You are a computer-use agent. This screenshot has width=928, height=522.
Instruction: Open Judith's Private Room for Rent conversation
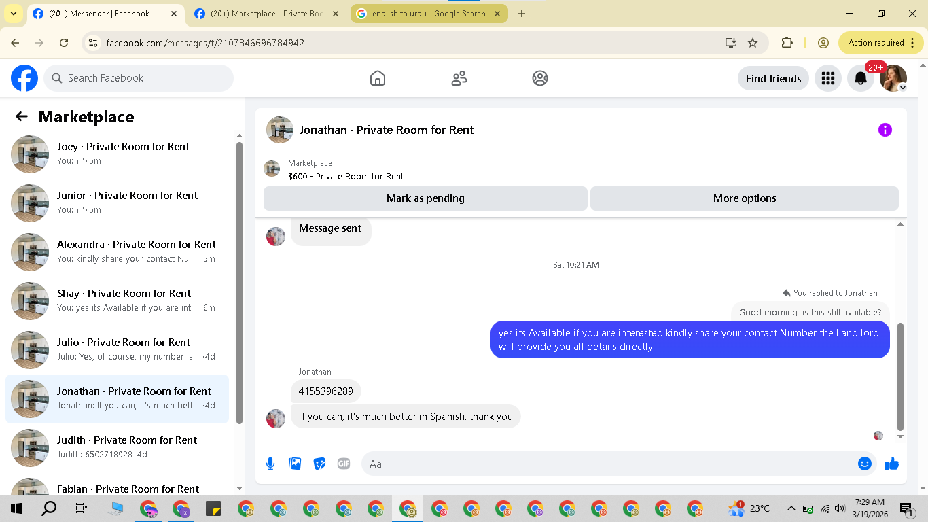coord(117,448)
